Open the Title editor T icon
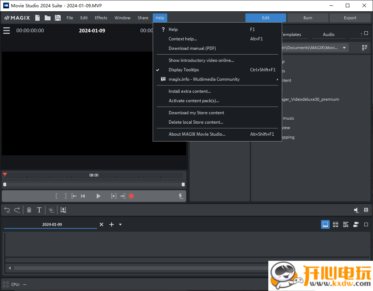The image size is (373, 291). point(39,210)
